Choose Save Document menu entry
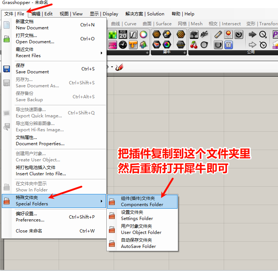Screen dimensions: 278x271 coord(54,69)
